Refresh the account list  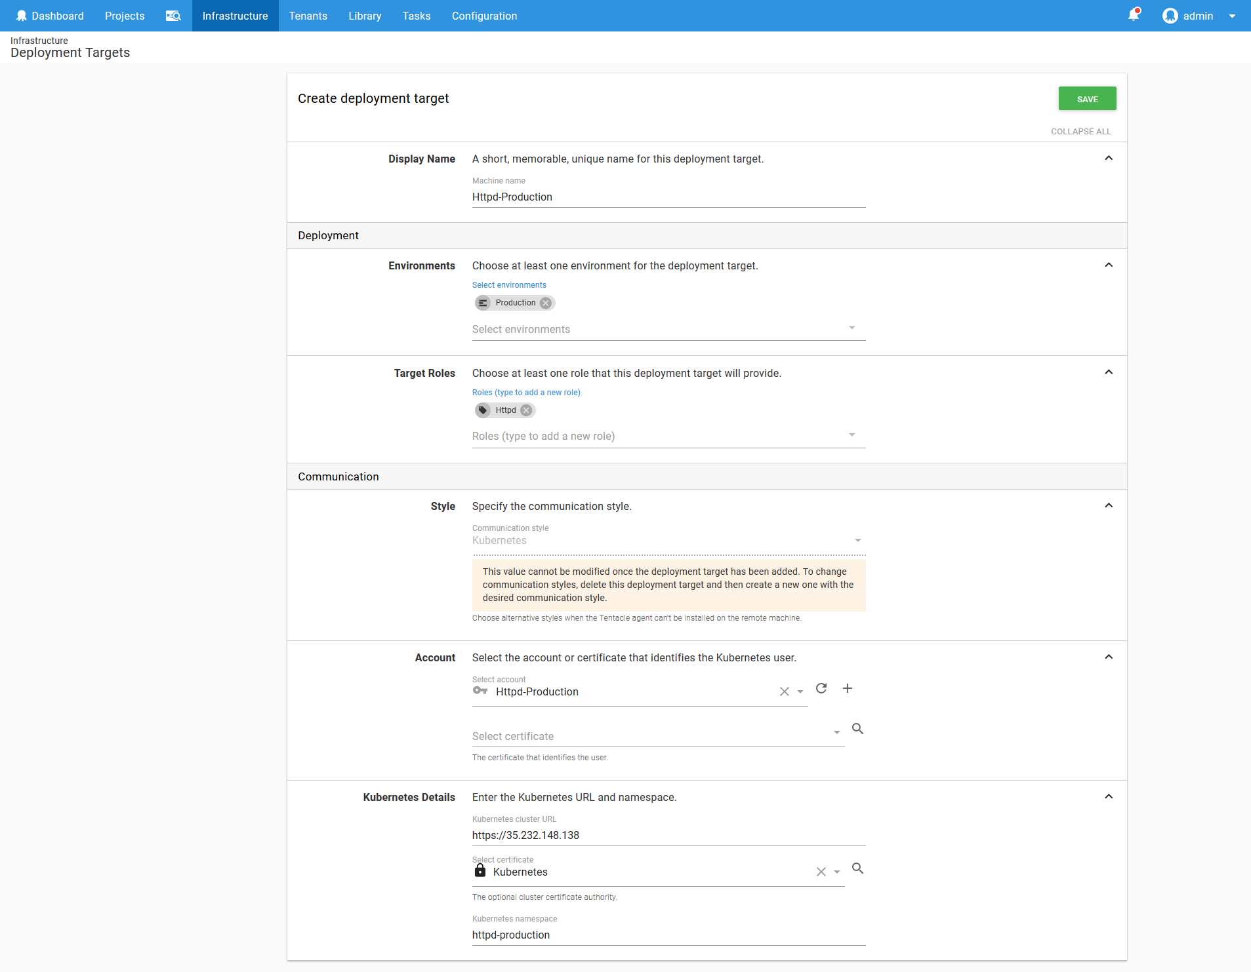tap(821, 688)
